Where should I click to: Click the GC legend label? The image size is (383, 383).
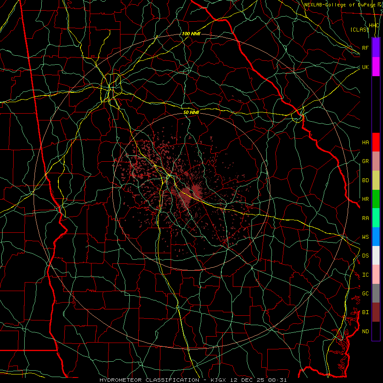[x=366, y=294]
